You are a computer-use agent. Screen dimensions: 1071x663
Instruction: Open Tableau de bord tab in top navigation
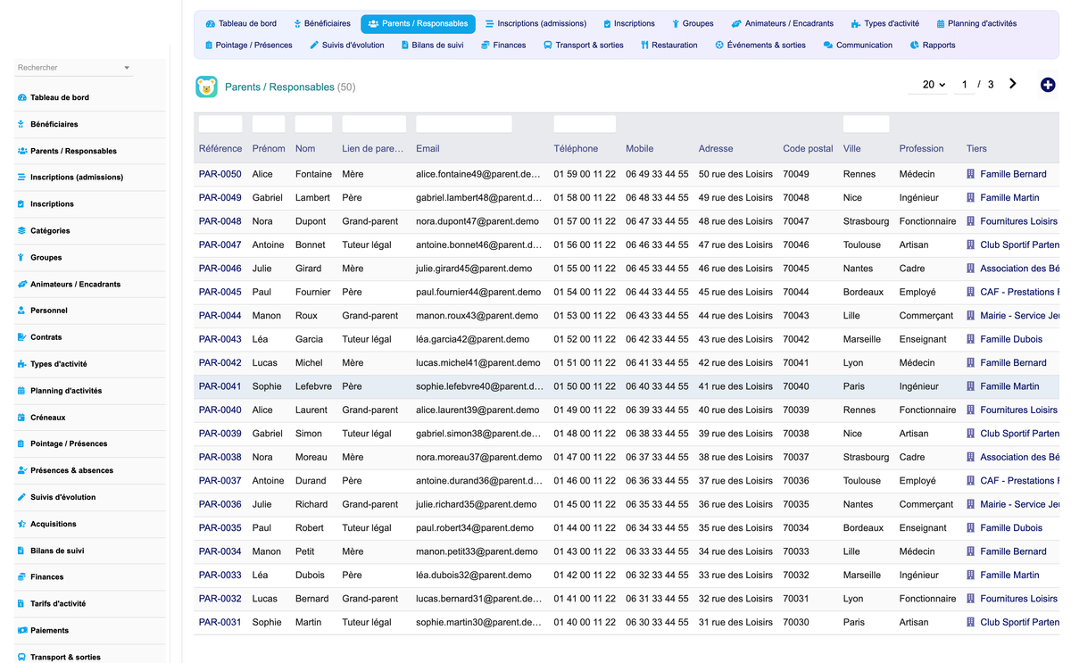point(241,23)
